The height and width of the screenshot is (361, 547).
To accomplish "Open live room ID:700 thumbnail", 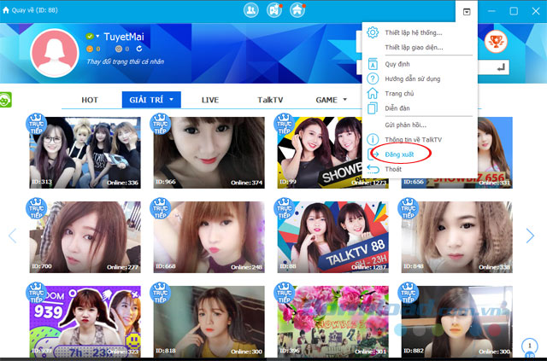I will point(85,237).
